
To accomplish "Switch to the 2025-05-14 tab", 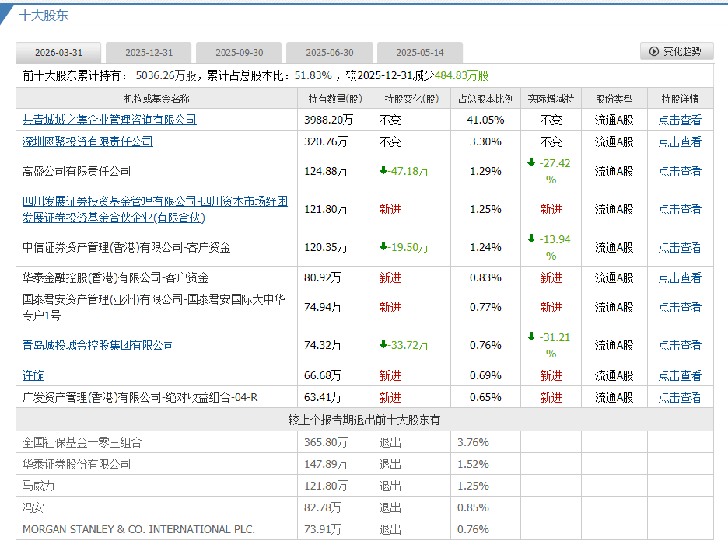I will point(420,53).
